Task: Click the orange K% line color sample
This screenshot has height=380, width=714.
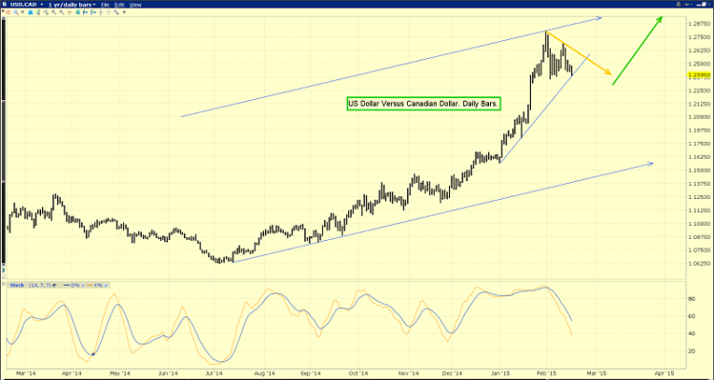Action: [x=90, y=285]
